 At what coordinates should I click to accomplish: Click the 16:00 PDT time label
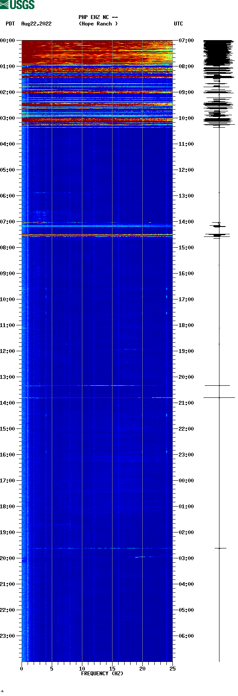click(x=7, y=455)
